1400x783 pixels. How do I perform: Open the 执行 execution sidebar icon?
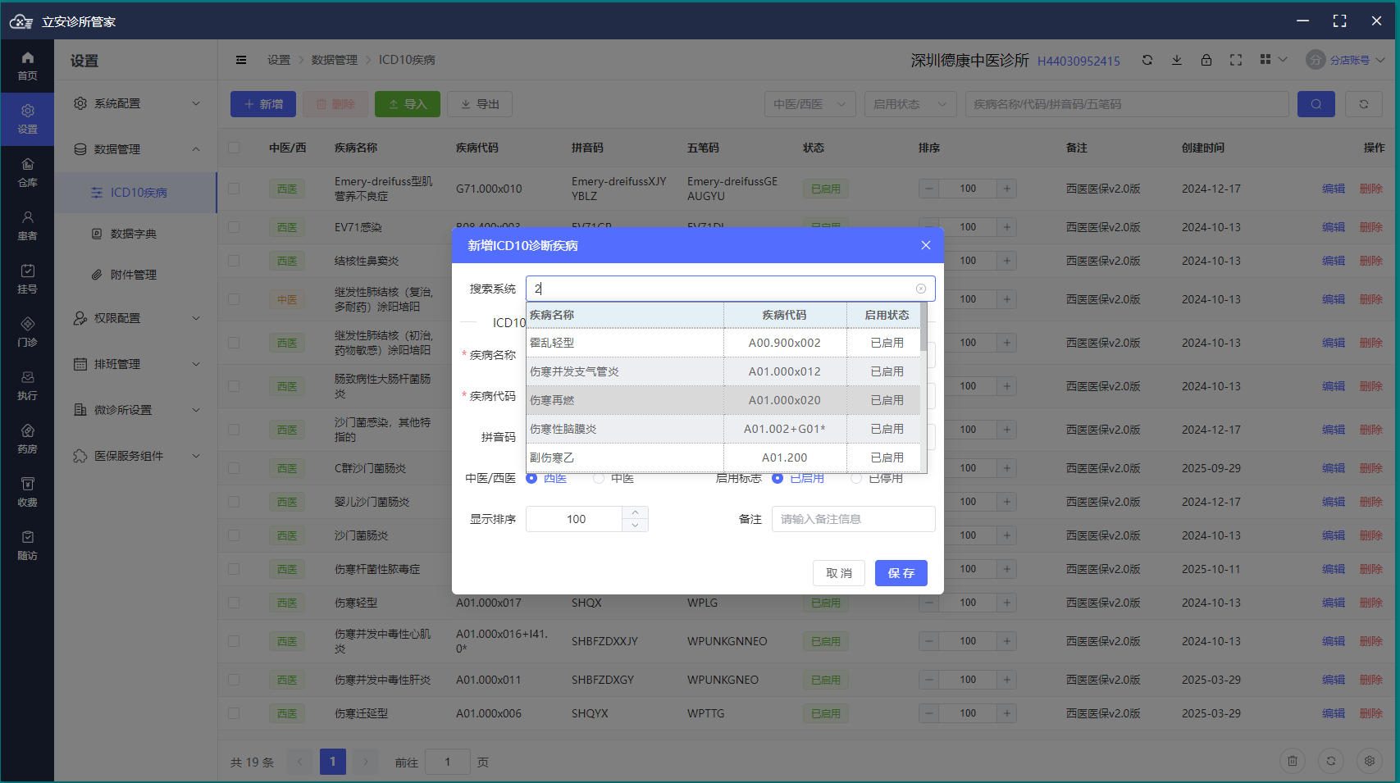(x=27, y=385)
